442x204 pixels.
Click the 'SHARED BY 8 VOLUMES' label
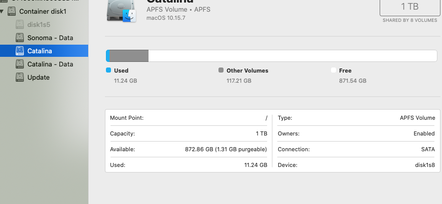410,20
